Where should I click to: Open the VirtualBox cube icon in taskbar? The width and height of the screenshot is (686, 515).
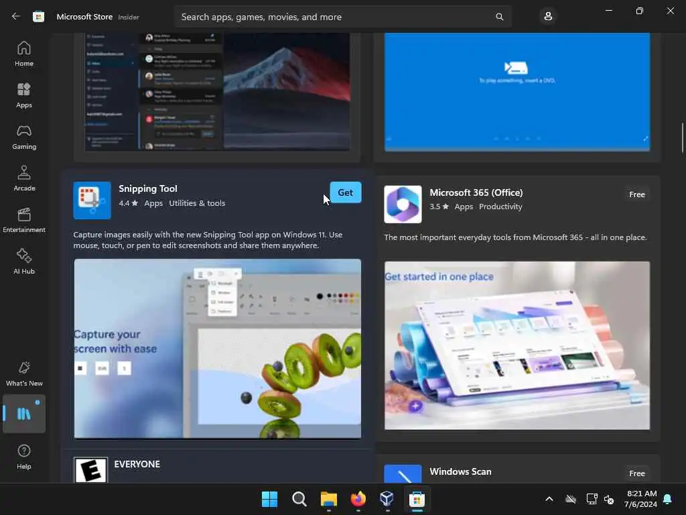pos(387,499)
